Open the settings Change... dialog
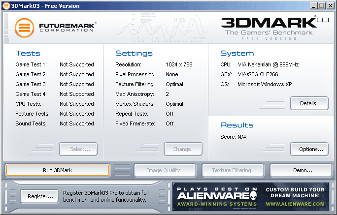The height and width of the screenshot is (215, 337). pos(183,149)
